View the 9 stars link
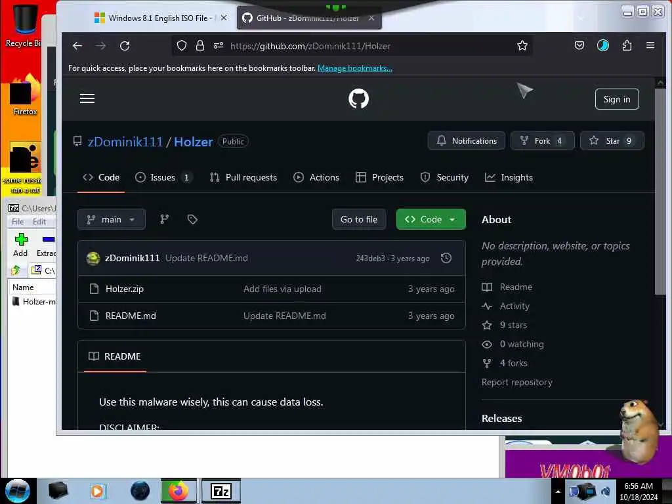Image resolution: width=672 pixels, height=504 pixels. (x=505, y=325)
